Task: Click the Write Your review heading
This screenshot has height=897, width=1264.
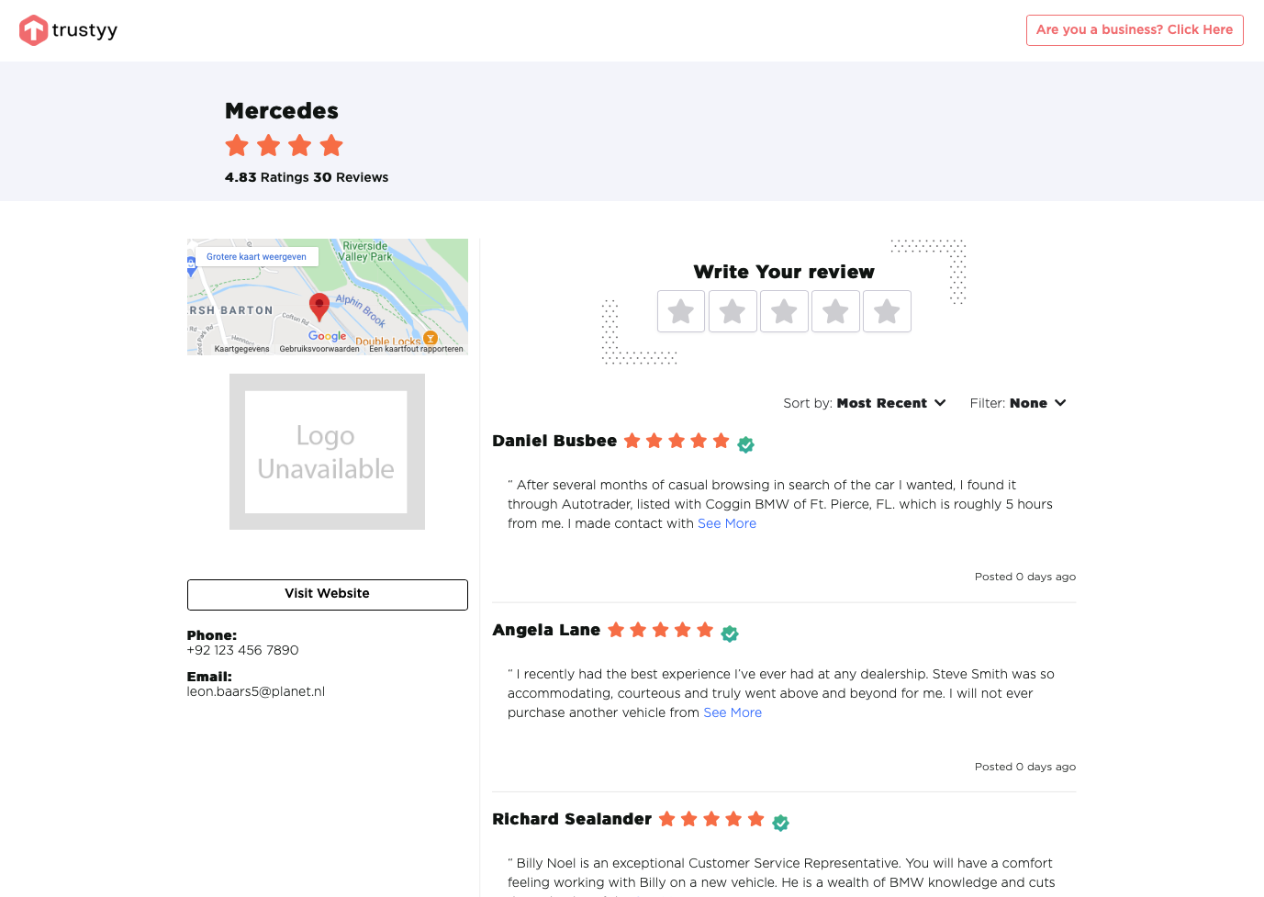Action: [x=784, y=272]
